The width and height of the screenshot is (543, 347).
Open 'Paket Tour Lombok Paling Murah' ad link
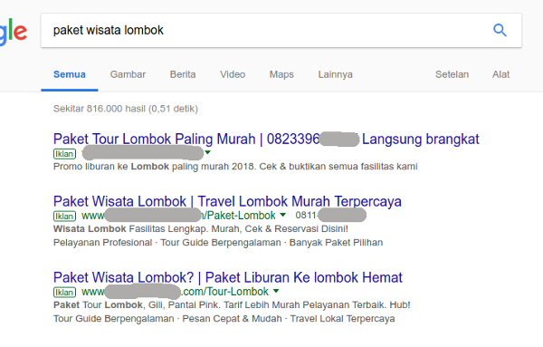[266, 139]
